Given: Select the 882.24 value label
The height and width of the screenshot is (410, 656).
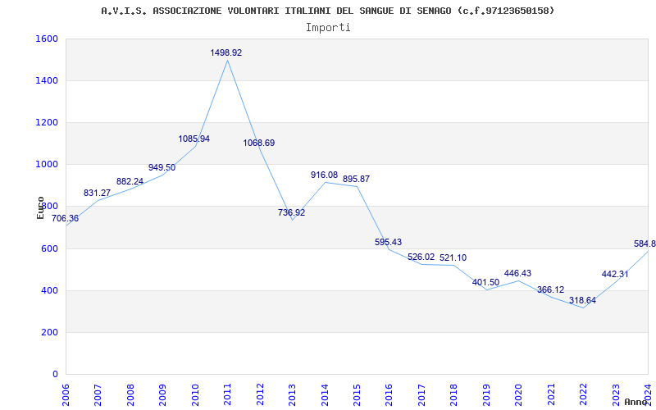Looking at the screenshot, I should point(130,181).
